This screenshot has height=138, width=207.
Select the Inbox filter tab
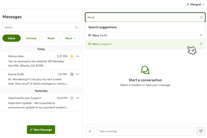(x=12, y=38)
